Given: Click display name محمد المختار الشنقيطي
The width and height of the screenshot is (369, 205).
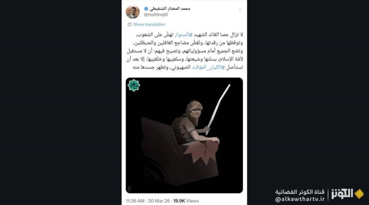Looking at the screenshot, I should pos(170,9).
